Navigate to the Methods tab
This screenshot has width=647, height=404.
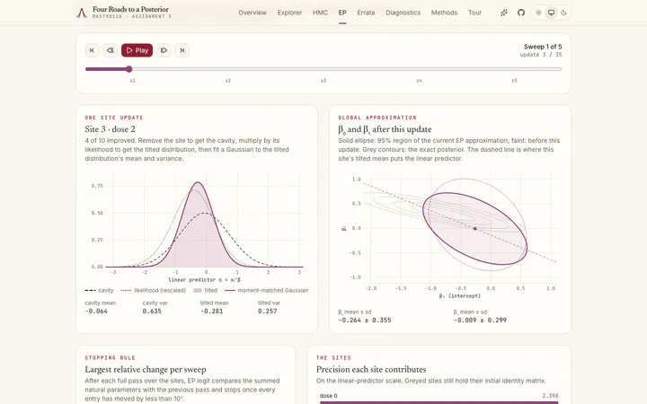click(444, 13)
